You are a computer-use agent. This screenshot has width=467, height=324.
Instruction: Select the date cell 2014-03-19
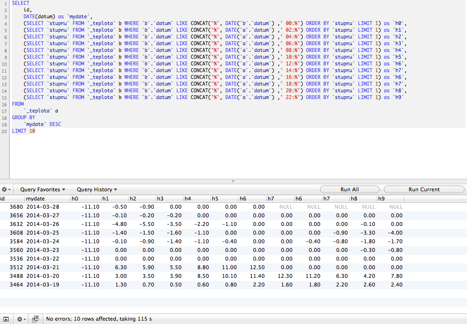[43, 285]
